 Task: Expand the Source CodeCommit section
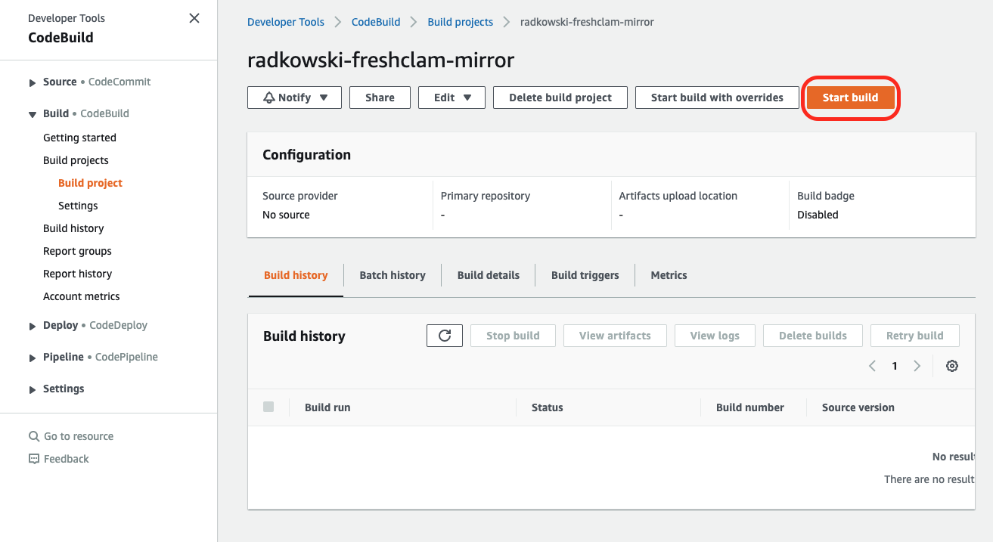tap(32, 82)
